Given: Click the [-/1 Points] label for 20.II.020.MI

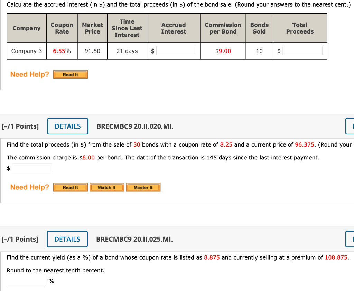Looking at the screenshot, I should pyautogui.click(x=21, y=126).
